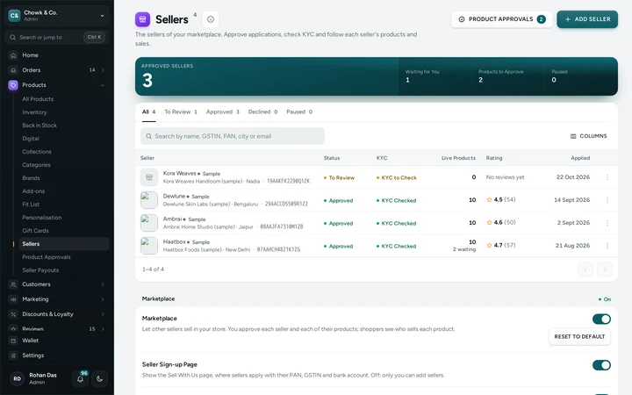Open row menu for Haatbox
This screenshot has width=632, height=395.
(607, 246)
